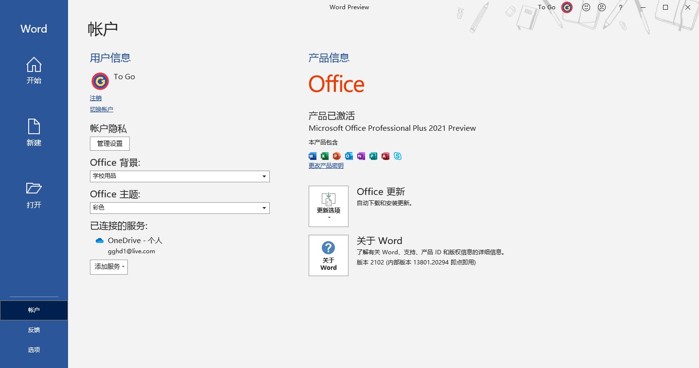Click the help question mark icon

click(x=620, y=7)
